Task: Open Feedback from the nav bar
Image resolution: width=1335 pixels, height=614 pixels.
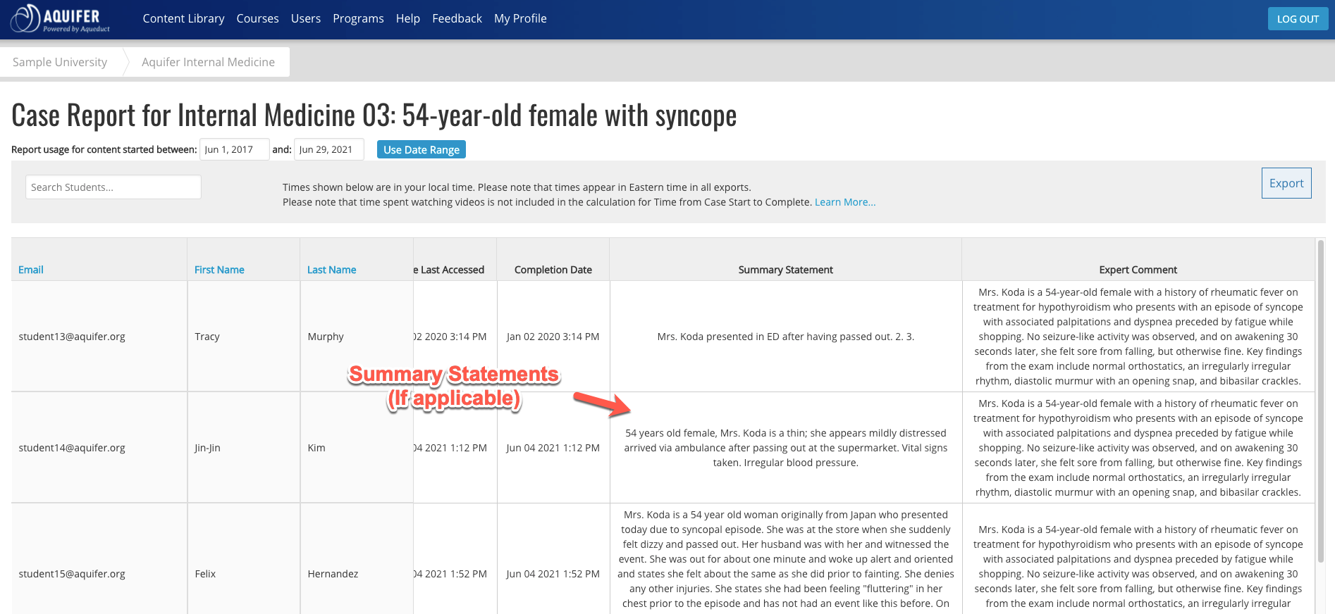Action: click(457, 18)
